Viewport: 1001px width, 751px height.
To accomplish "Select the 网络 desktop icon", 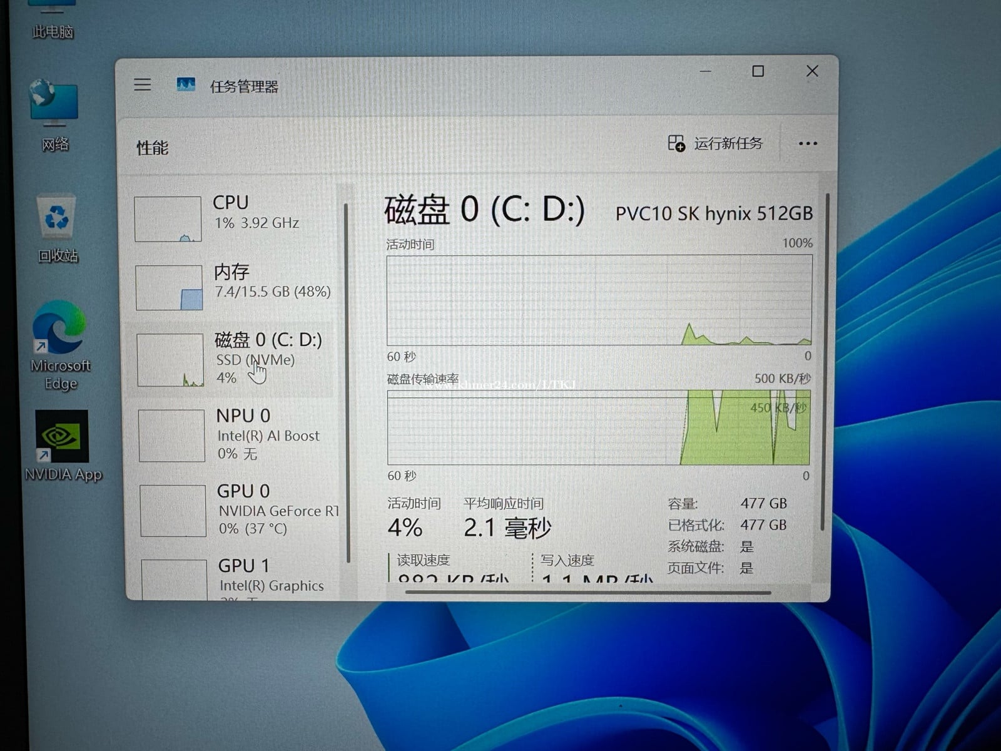I will click(x=54, y=116).
